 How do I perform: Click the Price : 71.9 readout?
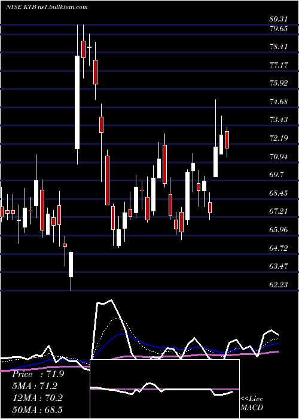click(38, 374)
